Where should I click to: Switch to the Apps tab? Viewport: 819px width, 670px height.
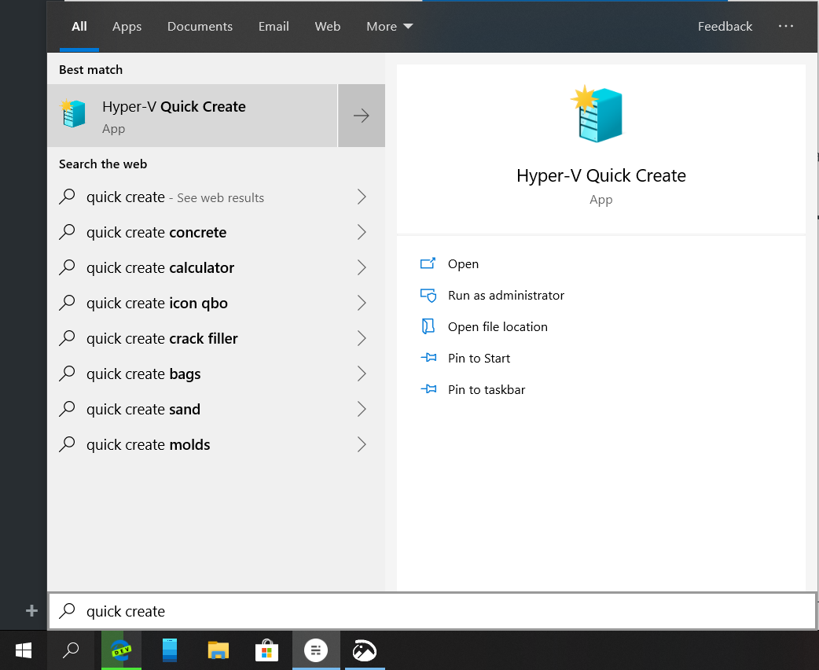coord(127,26)
